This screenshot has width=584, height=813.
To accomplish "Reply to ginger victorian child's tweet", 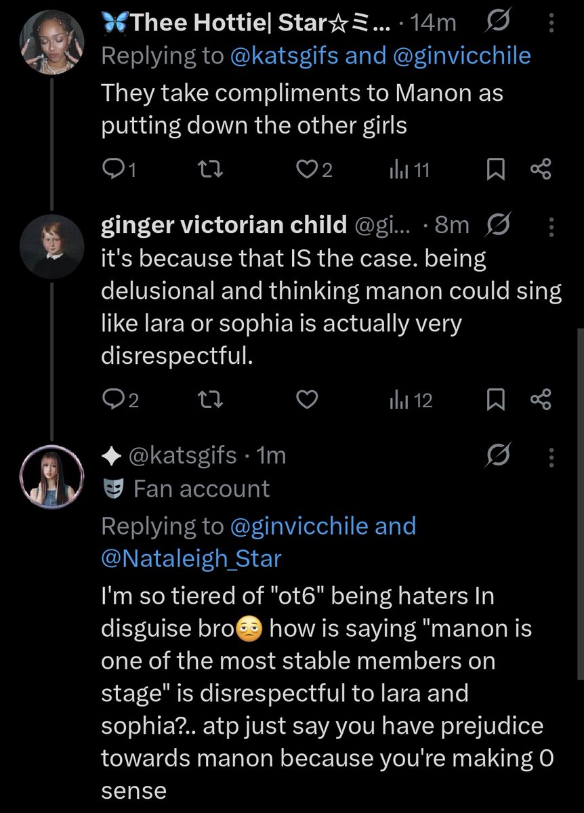I will click(112, 401).
